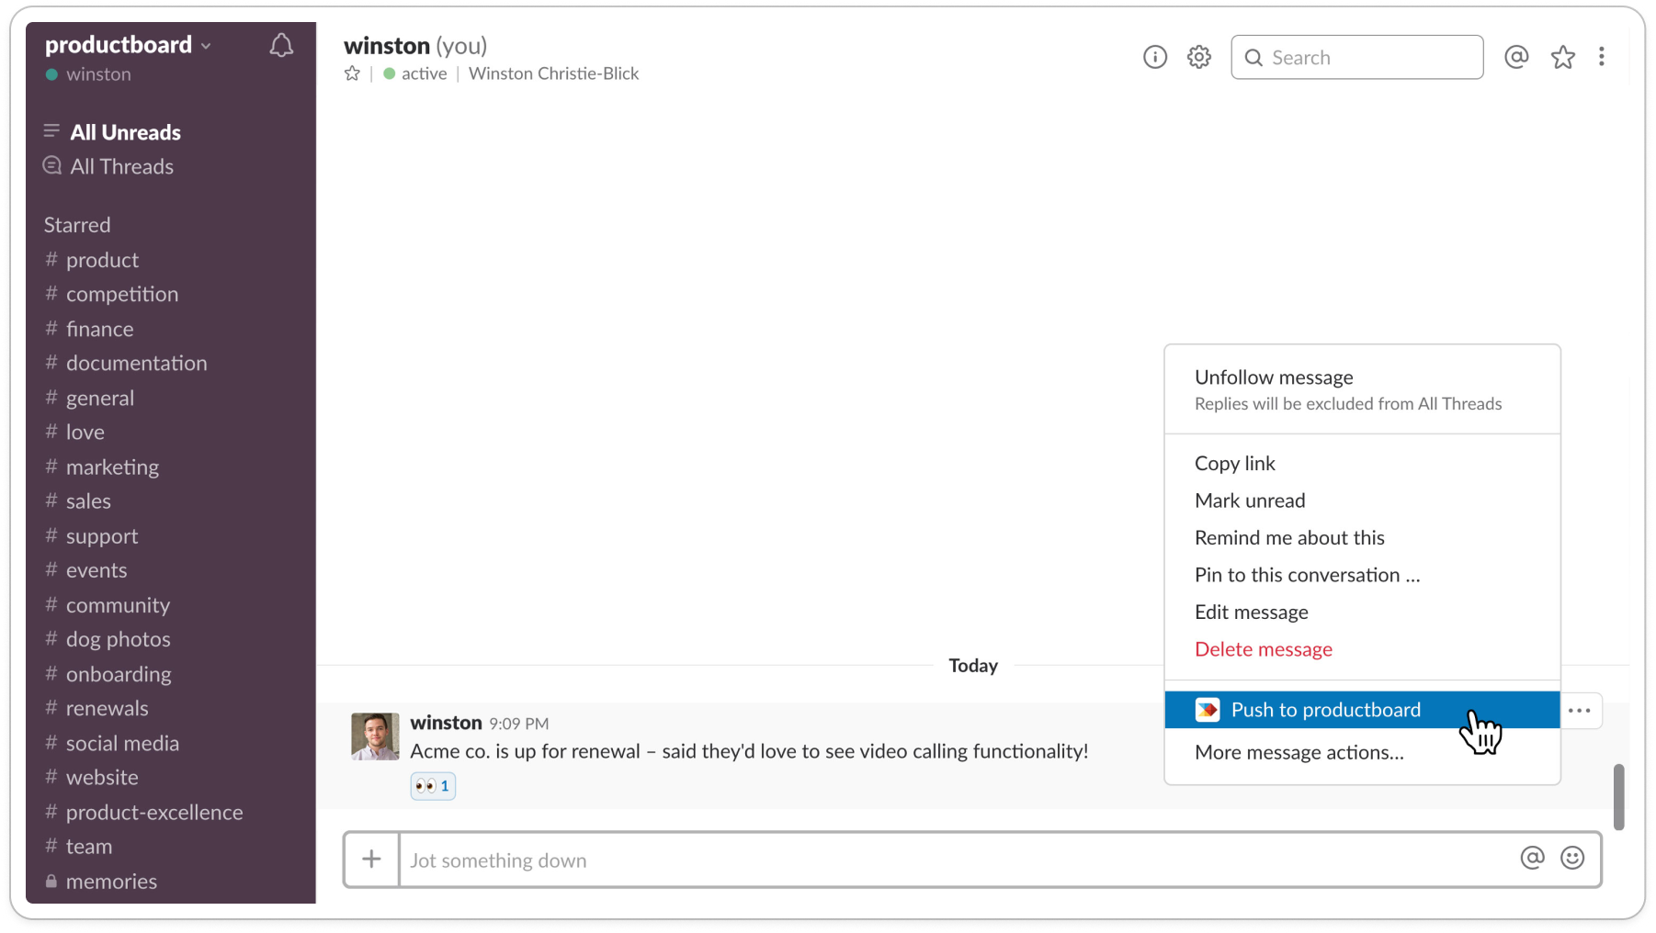Toggle the eyes emoji reaction
The image size is (1656, 933).
433,786
